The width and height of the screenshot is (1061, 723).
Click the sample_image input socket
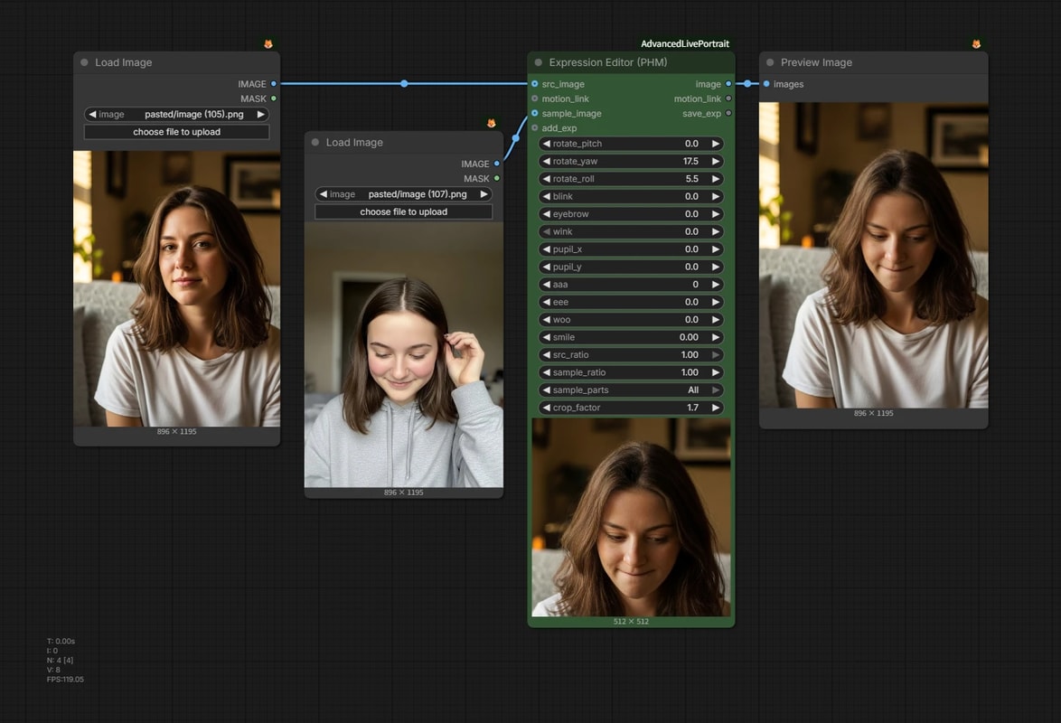point(534,114)
